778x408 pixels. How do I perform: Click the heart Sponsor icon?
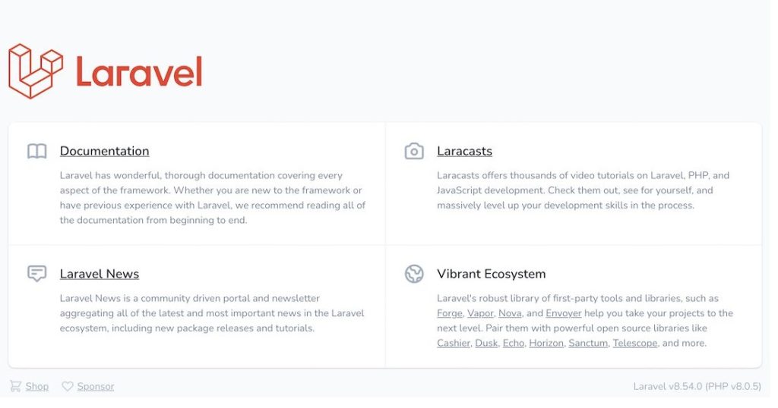click(x=68, y=386)
